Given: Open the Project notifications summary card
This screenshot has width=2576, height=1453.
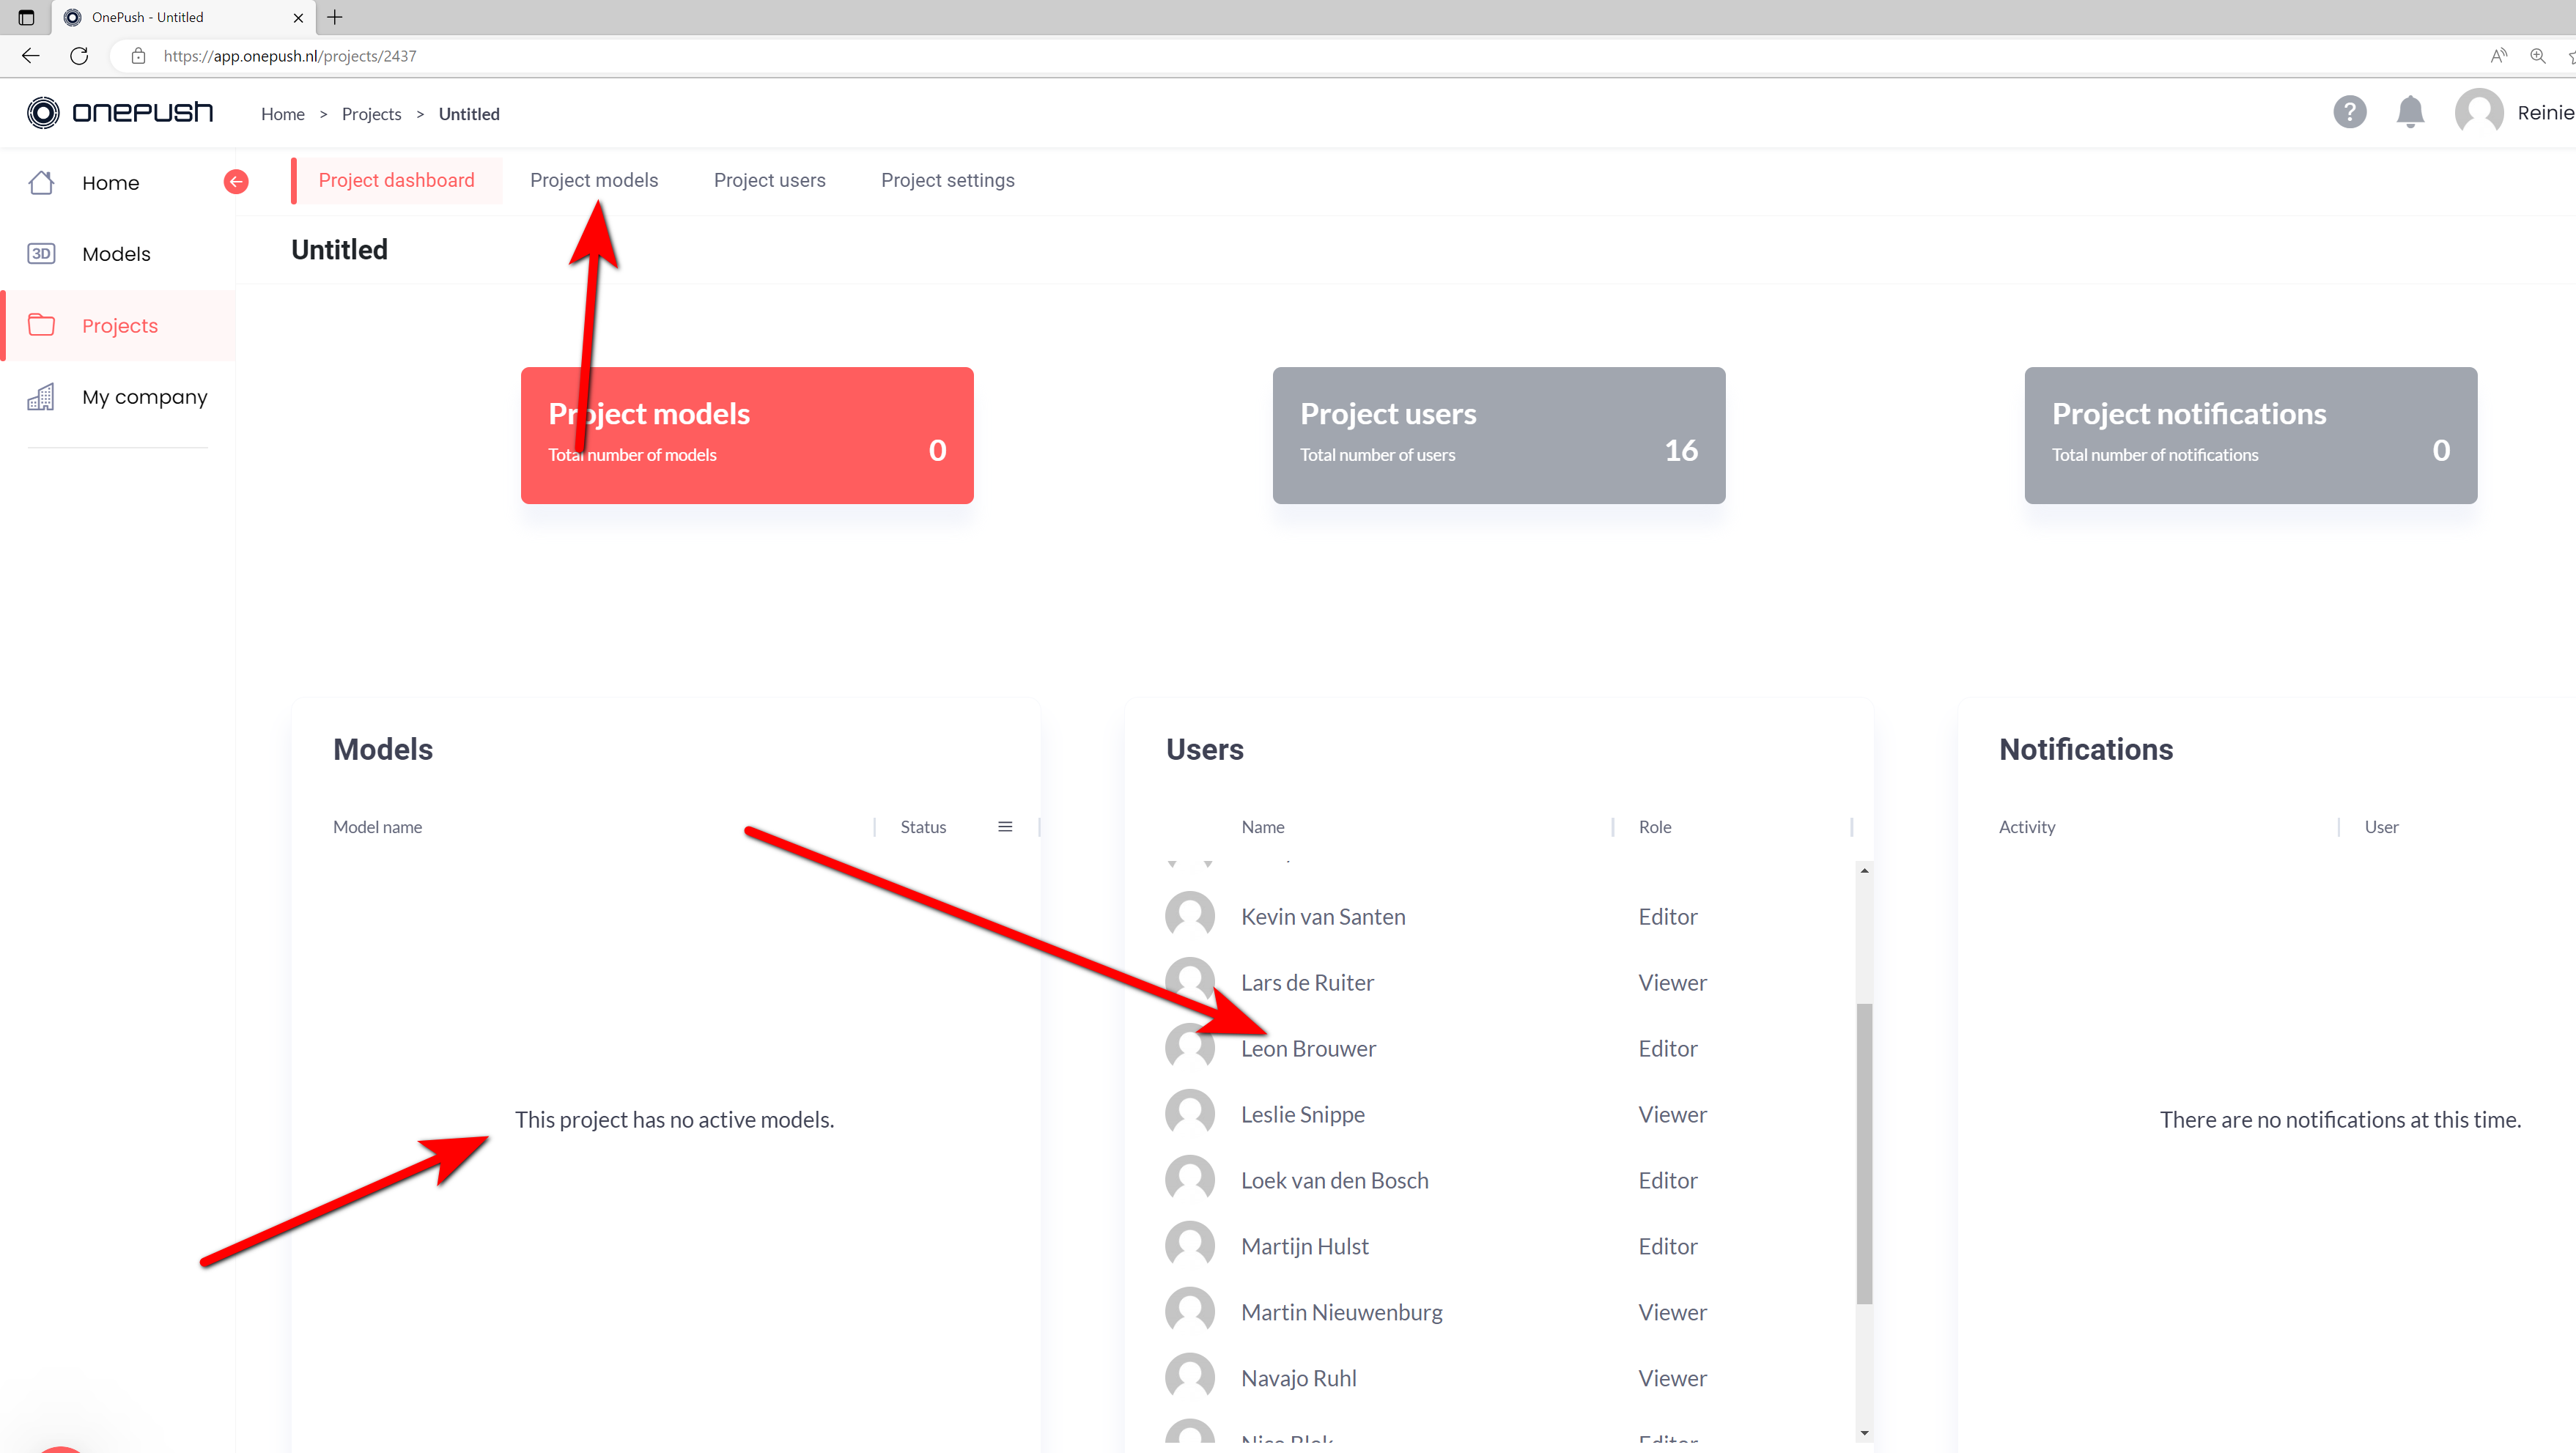Looking at the screenshot, I should point(2251,435).
